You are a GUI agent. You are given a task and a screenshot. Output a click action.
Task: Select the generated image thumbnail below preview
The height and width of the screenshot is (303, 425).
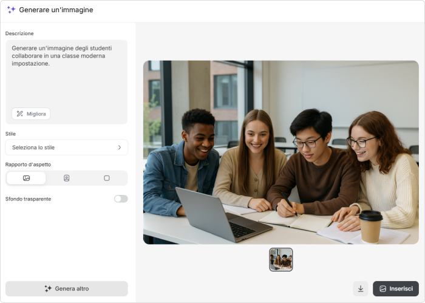point(280,259)
